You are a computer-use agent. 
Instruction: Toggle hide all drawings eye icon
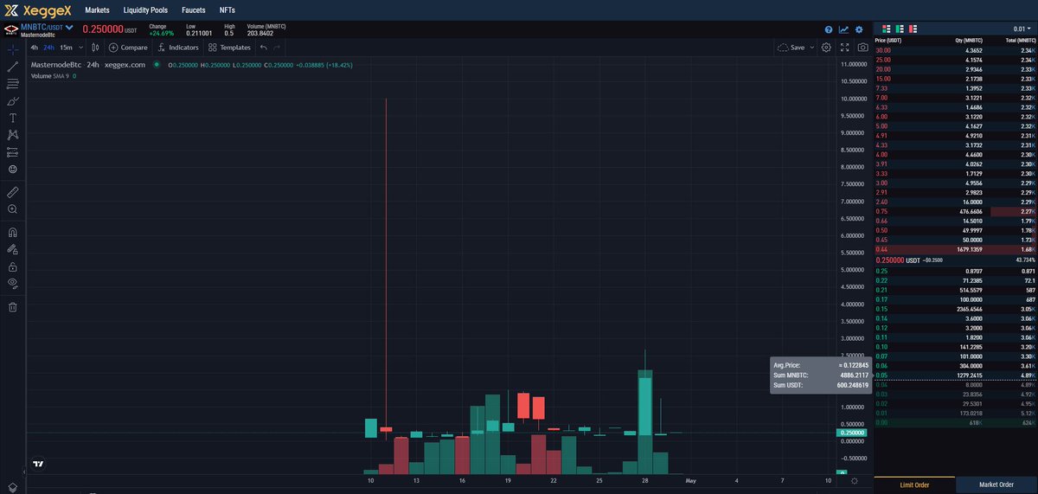(12, 283)
